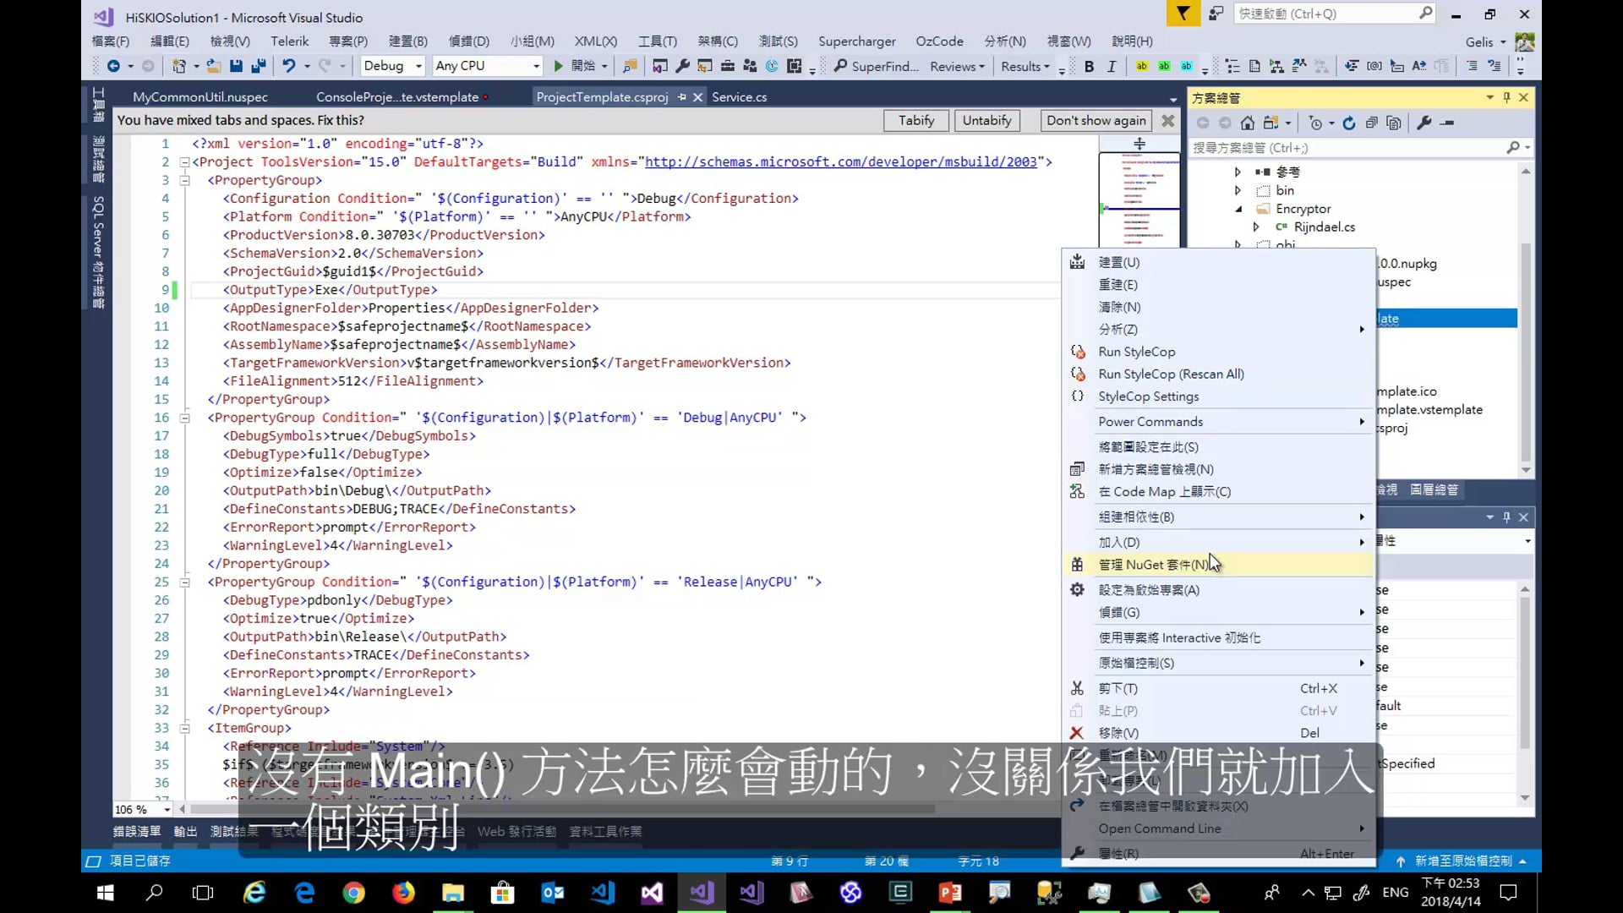Open PowerPoint from the taskbar
Viewport: 1623px width, 913px height.
pyautogui.click(x=949, y=892)
